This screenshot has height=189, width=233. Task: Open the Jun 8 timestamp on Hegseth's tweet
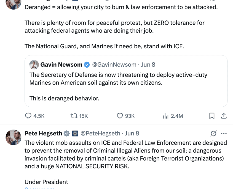click(x=132, y=133)
